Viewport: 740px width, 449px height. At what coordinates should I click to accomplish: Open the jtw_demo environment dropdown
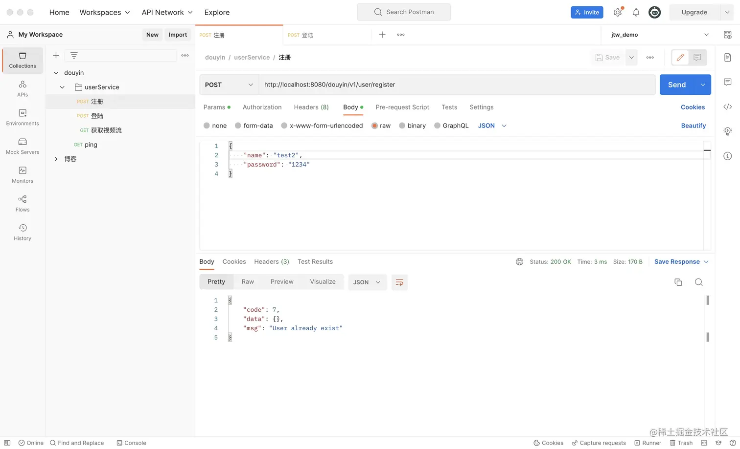[x=660, y=35]
